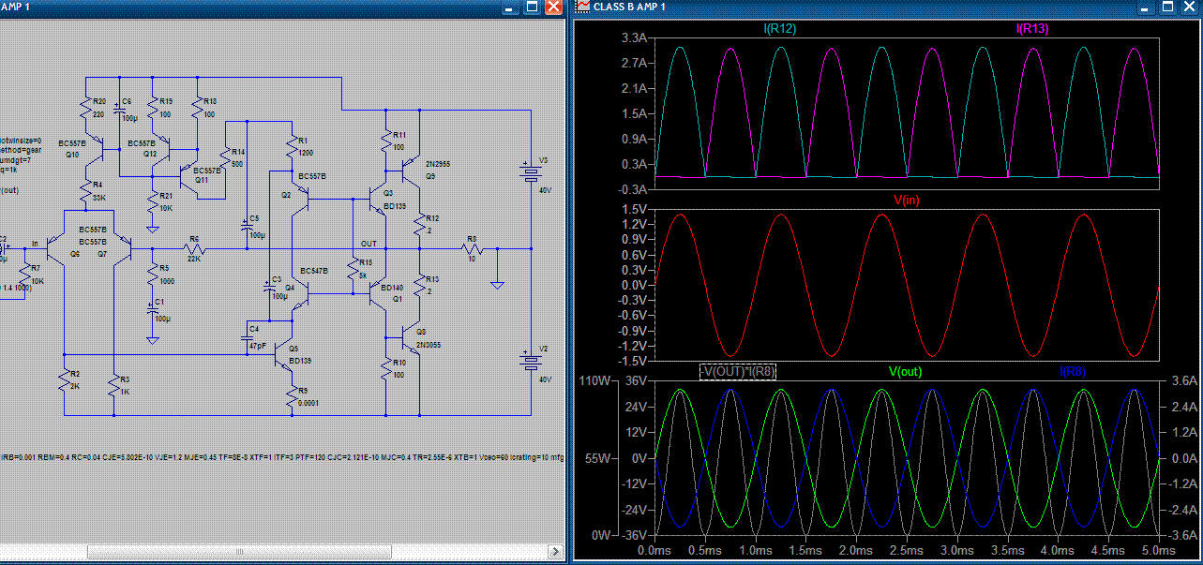Select the Q5 BD139 transistor symbol

(x=281, y=354)
